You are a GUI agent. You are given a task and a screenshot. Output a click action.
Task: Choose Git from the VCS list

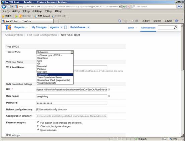pyautogui.click(x=55, y=64)
